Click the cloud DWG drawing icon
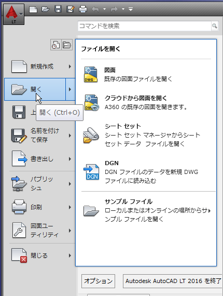Screen dimensions: 223x296 pyautogui.click(x=91, y=102)
